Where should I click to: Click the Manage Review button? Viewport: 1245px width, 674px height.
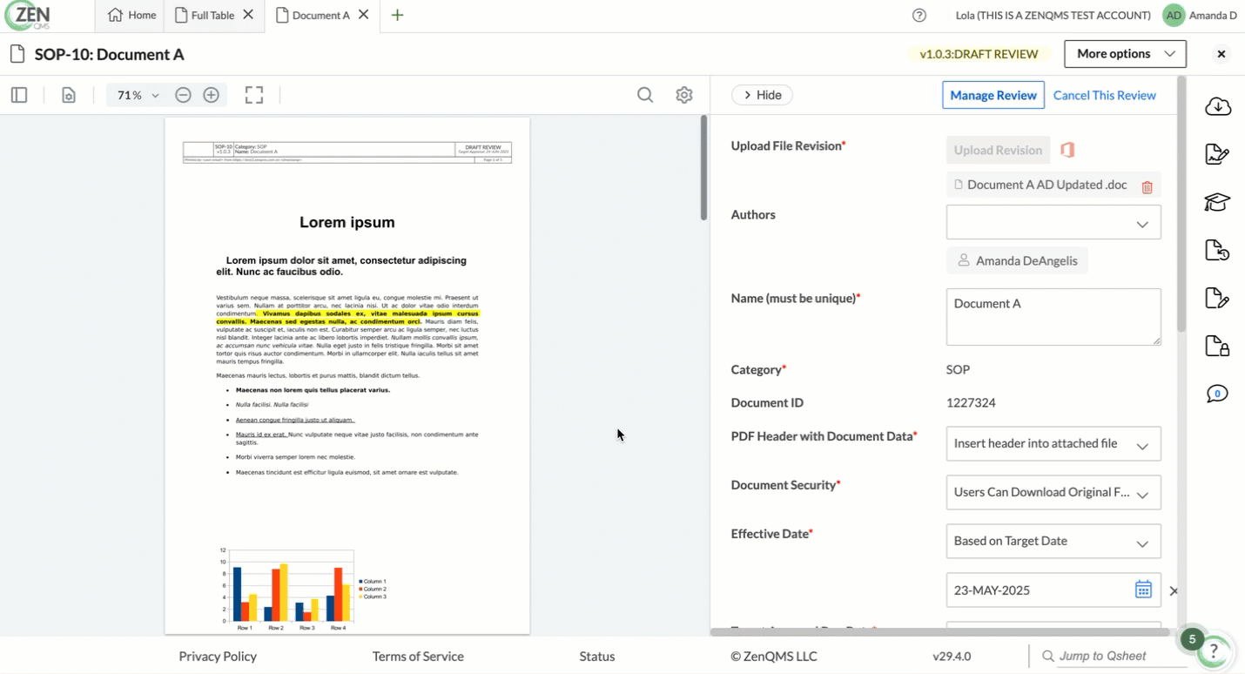(993, 95)
